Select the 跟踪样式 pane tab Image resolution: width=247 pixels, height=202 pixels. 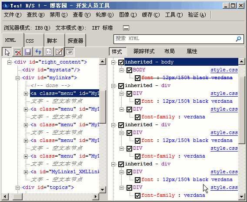(144, 51)
